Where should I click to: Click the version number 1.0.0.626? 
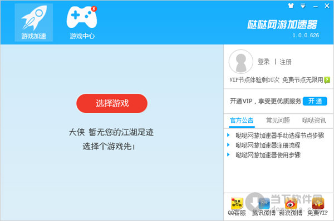click(x=306, y=36)
